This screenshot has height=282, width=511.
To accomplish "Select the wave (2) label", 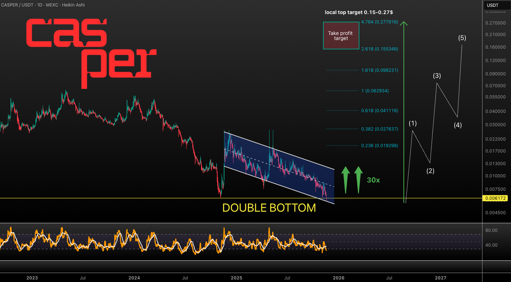I will 431,171.
